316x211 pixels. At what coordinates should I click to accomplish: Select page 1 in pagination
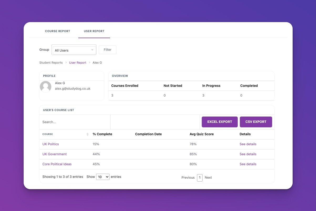(200, 178)
